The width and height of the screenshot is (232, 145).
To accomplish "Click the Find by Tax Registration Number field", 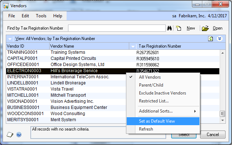I will coord(117,28).
